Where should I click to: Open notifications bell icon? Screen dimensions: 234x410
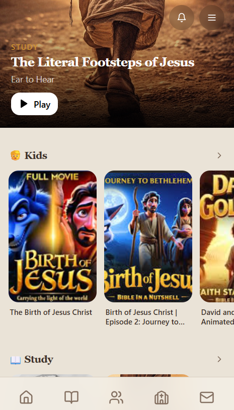(182, 18)
